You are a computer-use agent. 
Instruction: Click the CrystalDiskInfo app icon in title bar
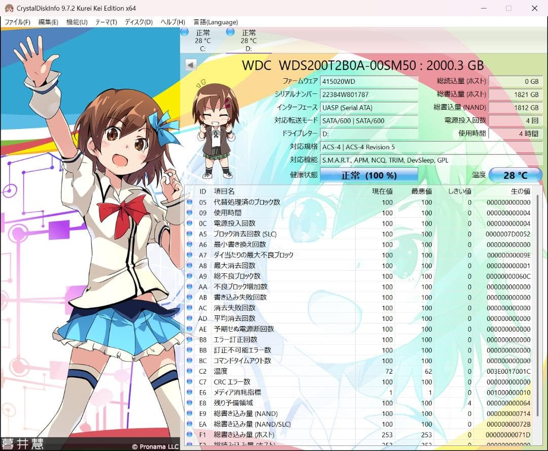(9, 8)
